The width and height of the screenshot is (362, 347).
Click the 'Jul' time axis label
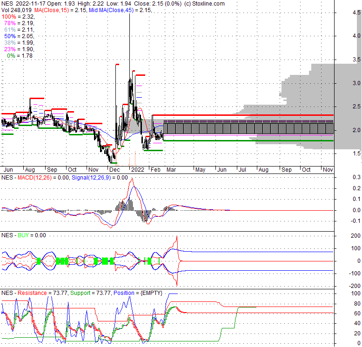242,170
